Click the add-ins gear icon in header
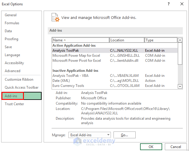Viewport: 189px width, 151px height. pyautogui.click(x=55, y=17)
